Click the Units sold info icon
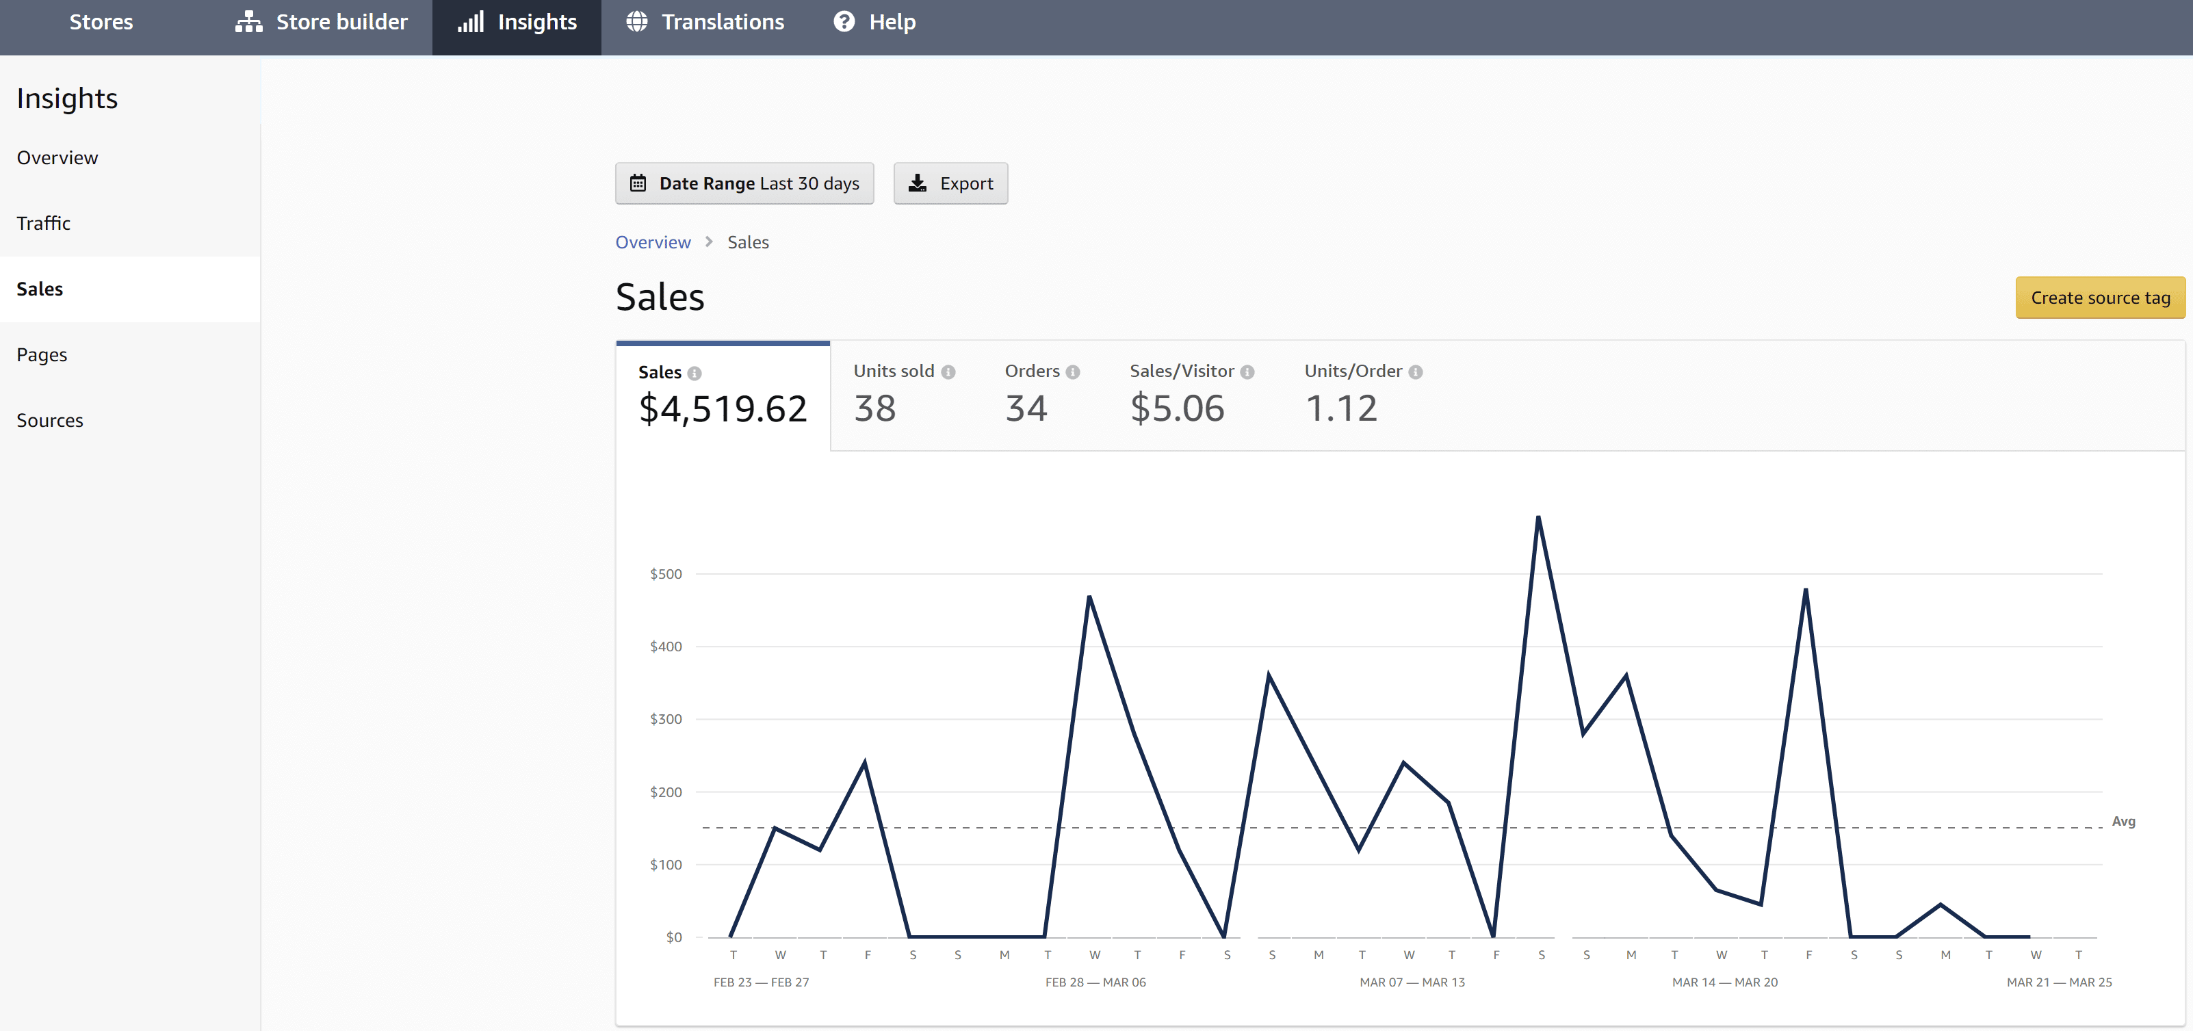Viewport: 2193px width, 1031px height. [948, 372]
